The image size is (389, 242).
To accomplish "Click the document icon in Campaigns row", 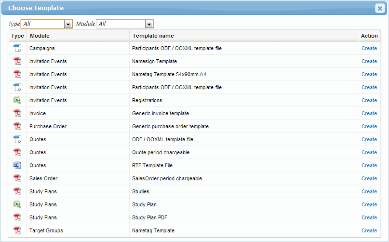I will (x=17, y=48).
